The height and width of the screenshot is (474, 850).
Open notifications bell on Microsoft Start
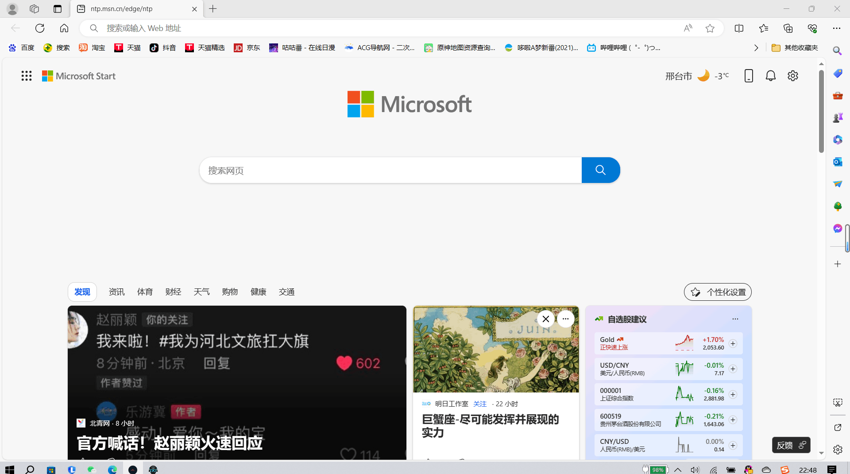click(770, 76)
